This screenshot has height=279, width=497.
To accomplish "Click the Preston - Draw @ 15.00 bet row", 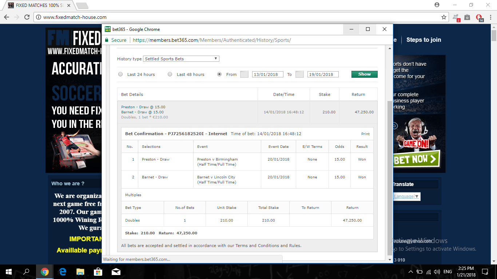I will (247, 112).
